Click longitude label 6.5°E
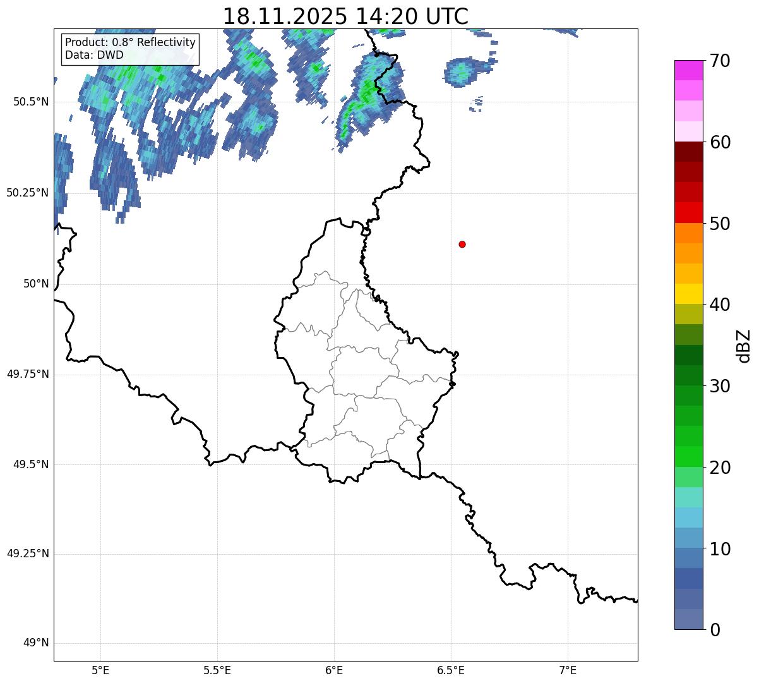Viewport: 759px width, 683px height. coord(451,670)
